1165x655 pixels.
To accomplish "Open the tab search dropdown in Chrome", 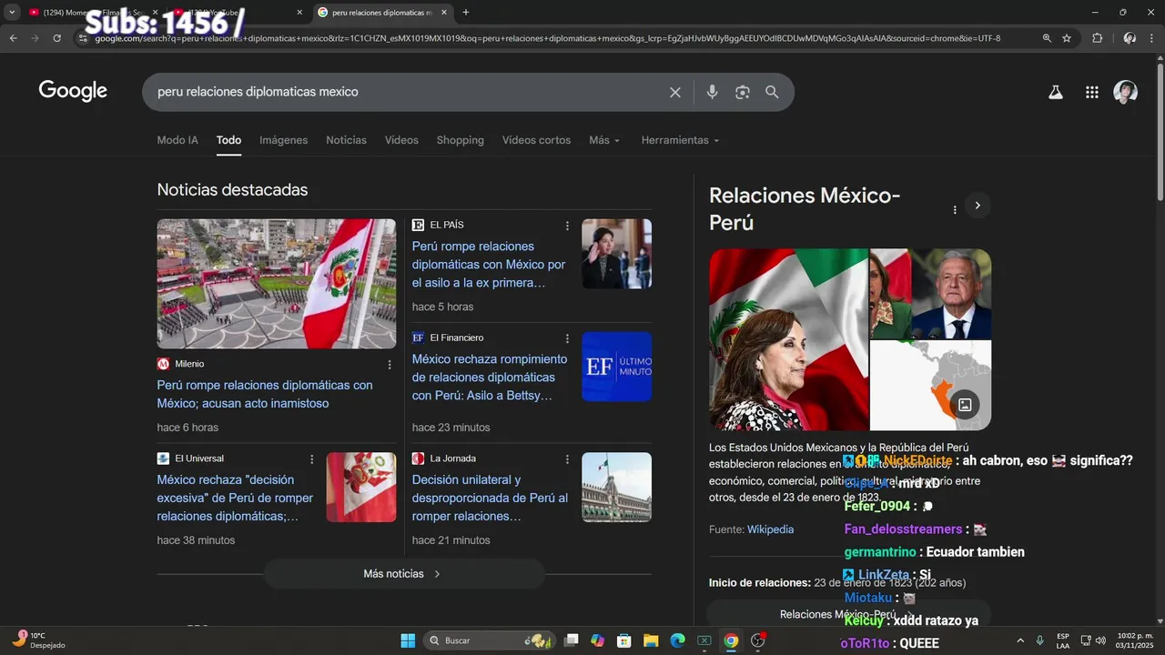I will click(12, 13).
